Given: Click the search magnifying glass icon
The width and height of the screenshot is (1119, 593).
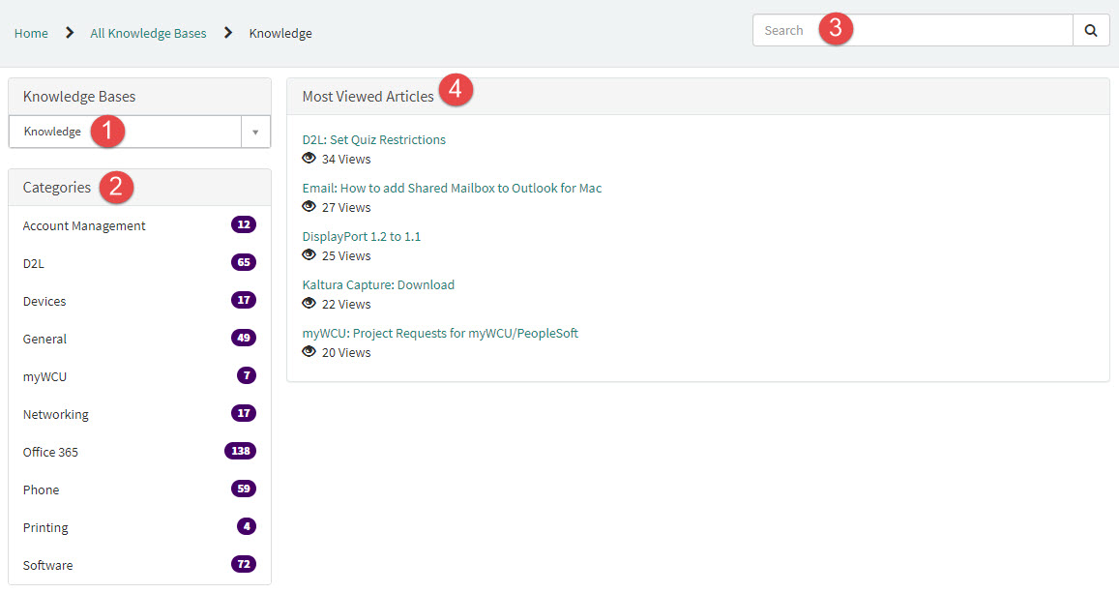Looking at the screenshot, I should coord(1091,30).
